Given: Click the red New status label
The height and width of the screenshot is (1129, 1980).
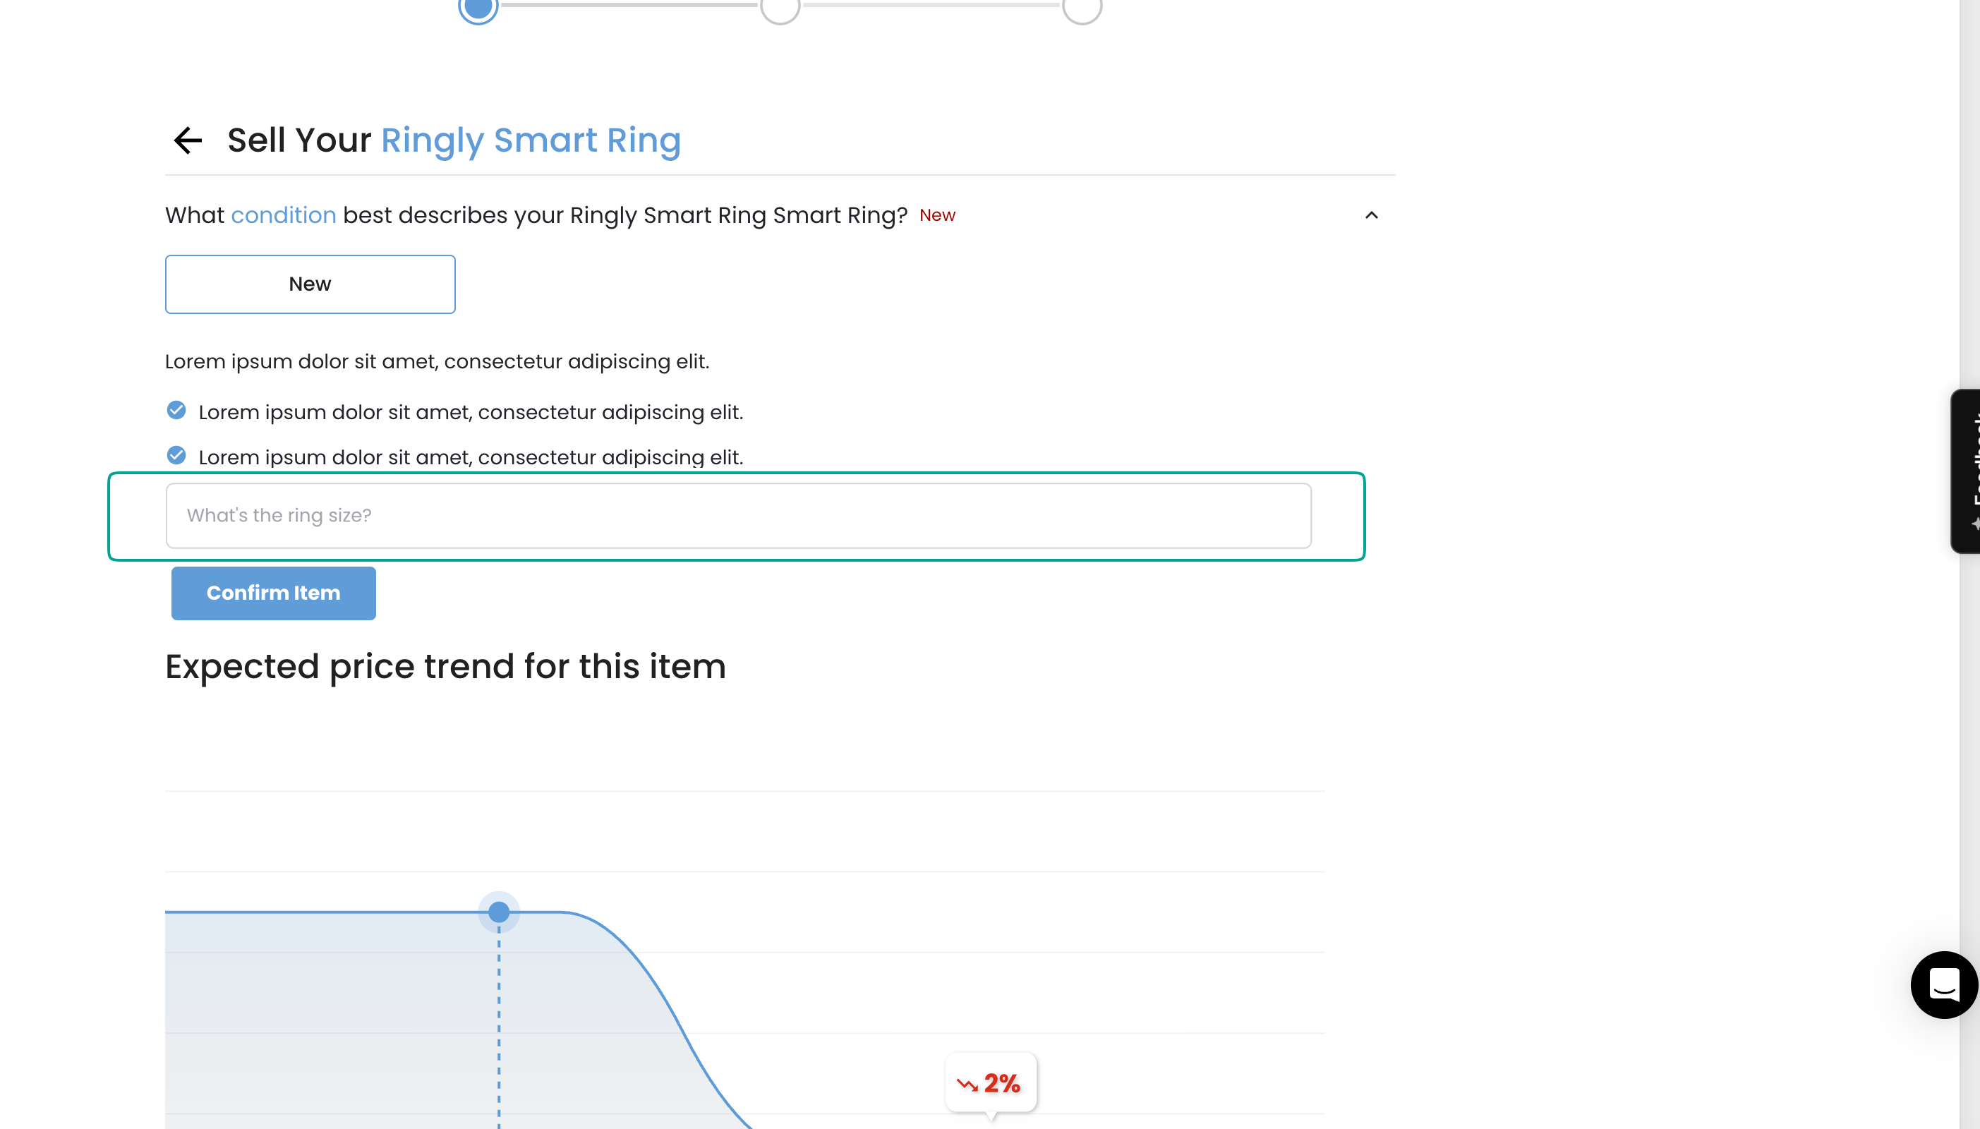Looking at the screenshot, I should click(x=937, y=215).
